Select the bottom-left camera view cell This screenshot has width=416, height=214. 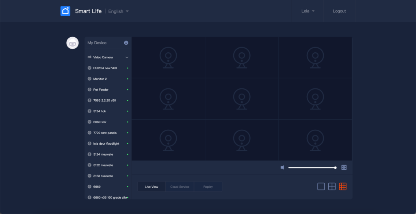coord(168,140)
